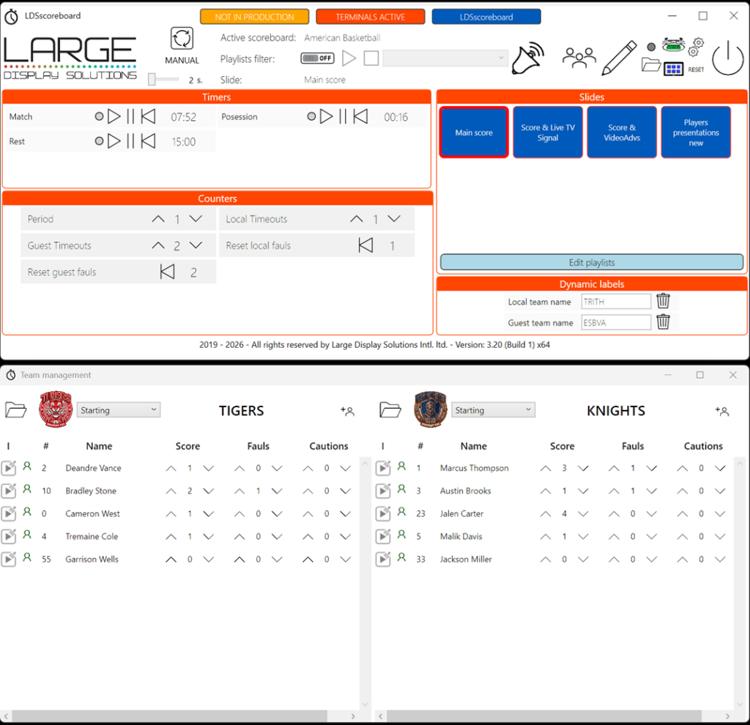Reset the Posession timer to start
The height and width of the screenshot is (725, 750).
tap(360, 116)
